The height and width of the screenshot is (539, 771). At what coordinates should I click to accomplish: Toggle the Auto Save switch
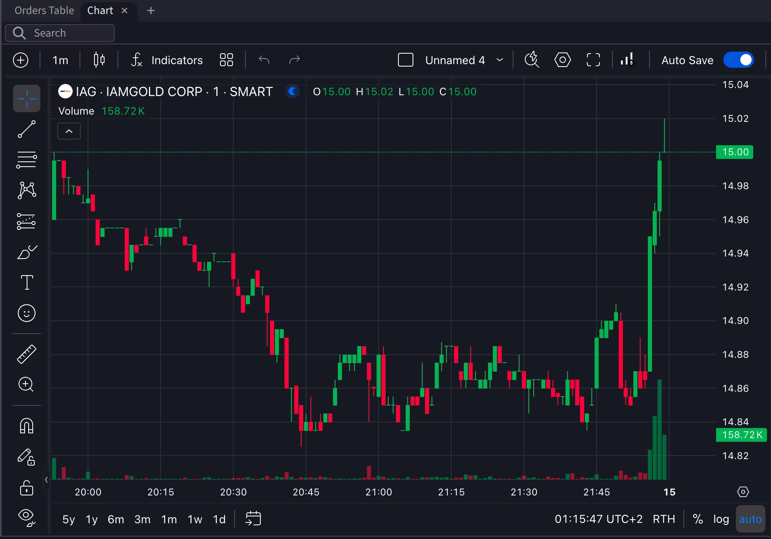739,60
